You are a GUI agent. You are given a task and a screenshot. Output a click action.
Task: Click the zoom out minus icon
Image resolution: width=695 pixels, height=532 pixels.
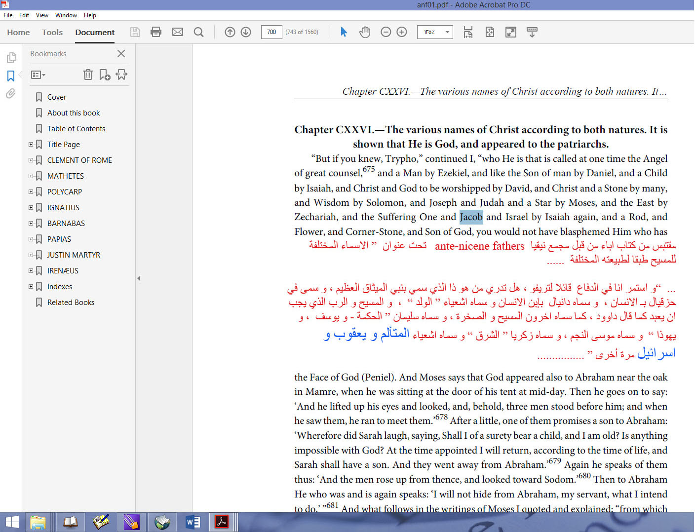[386, 32]
